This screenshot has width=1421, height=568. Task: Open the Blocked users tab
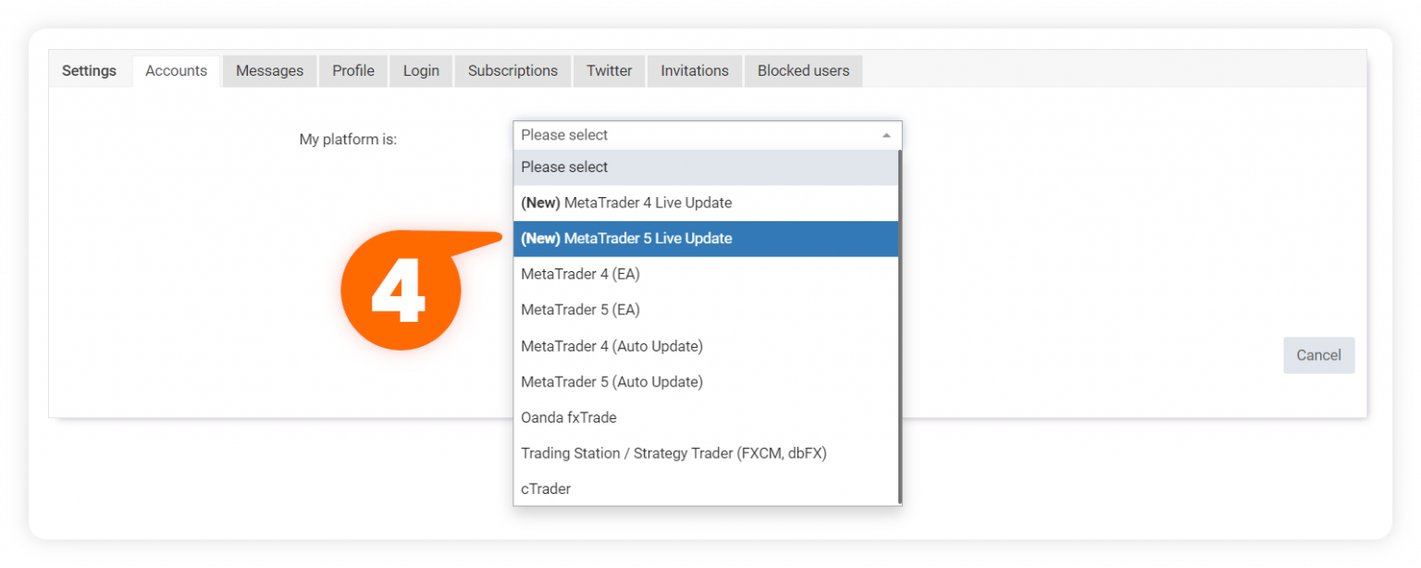point(803,70)
